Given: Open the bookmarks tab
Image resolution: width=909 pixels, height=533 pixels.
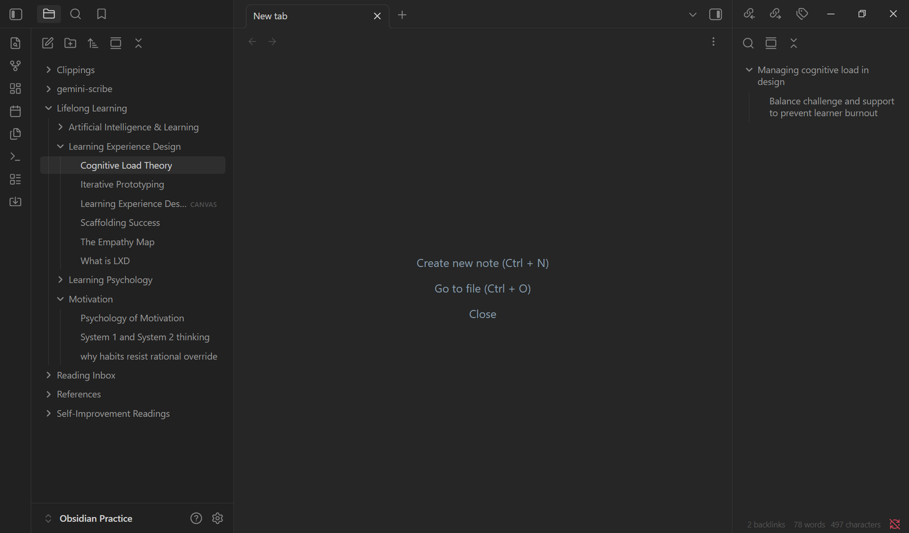Looking at the screenshot, I should 101,14.
